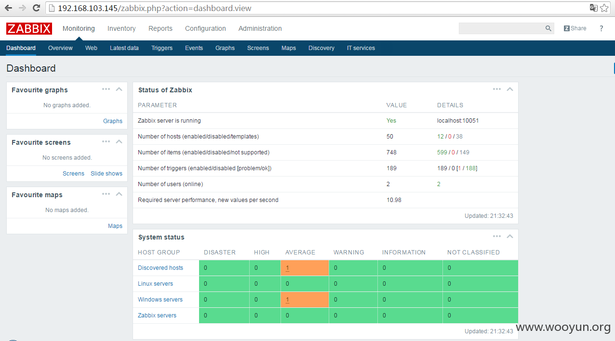Select the Dashboard submenu tab
This screenshot has height=341, width=615.
pos(21,48)
